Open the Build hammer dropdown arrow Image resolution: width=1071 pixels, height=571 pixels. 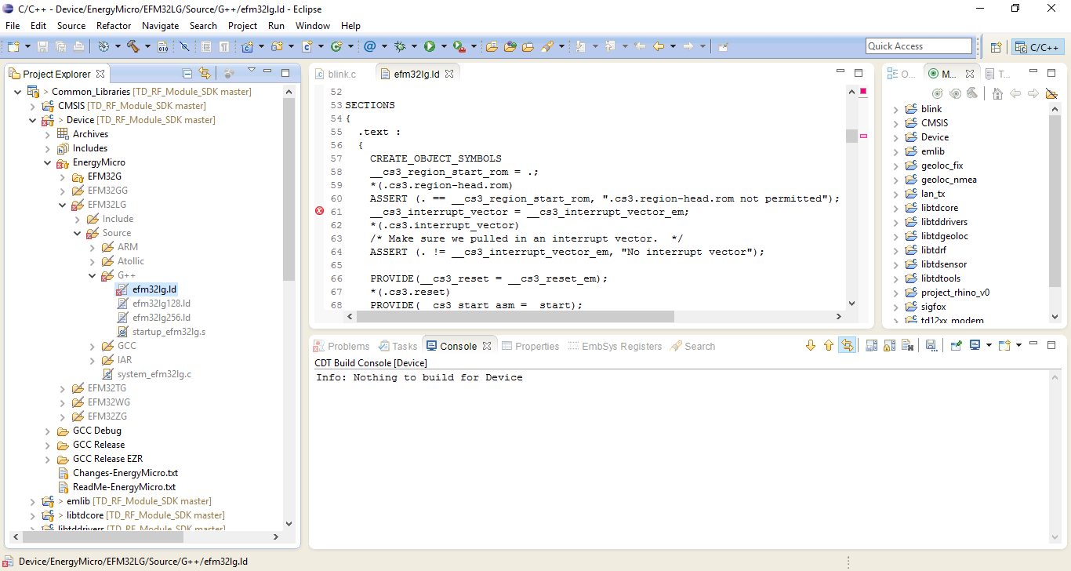click(147, 47)
